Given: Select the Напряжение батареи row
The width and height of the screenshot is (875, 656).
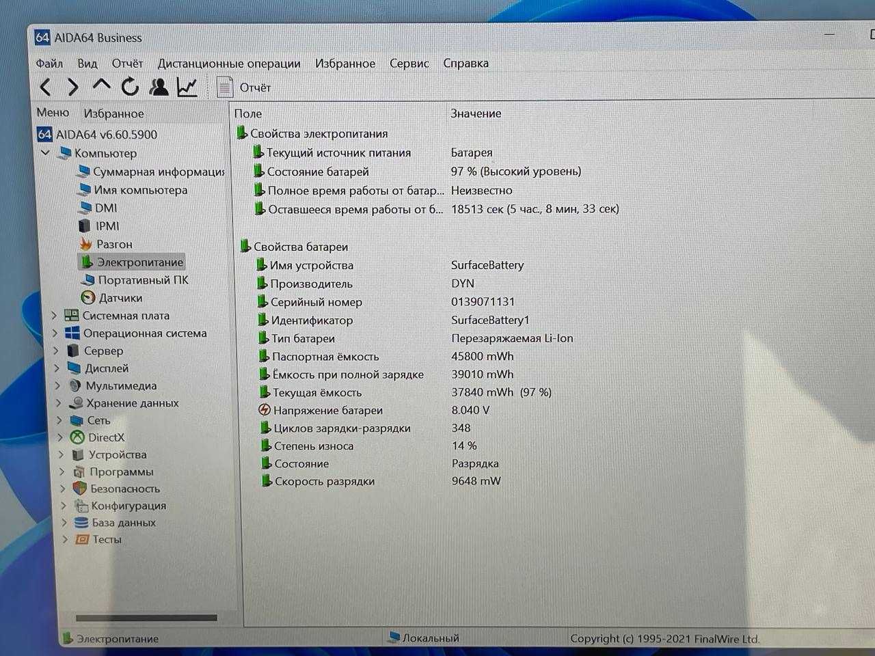Looking at the screenshot, I should 375,410.
